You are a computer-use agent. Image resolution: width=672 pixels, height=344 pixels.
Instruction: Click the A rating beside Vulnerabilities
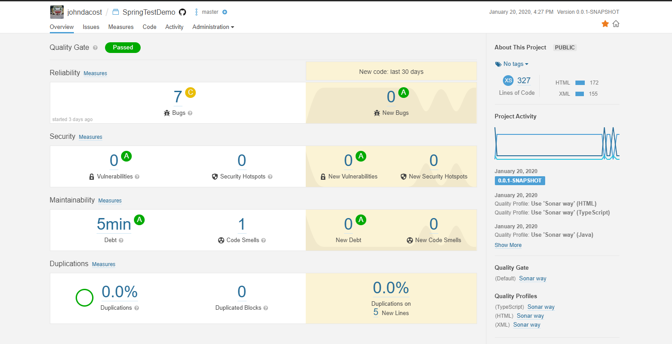126,156
